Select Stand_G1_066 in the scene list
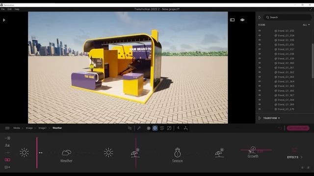Image resolution: width=314 pixels, height=176 pixels. click(286, 90)
